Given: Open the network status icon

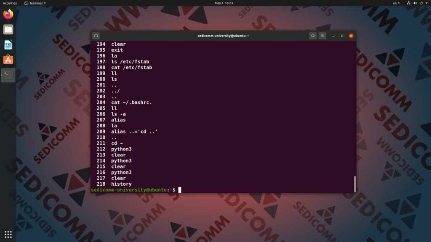Looking at the screenshot, I should [409, 3].
